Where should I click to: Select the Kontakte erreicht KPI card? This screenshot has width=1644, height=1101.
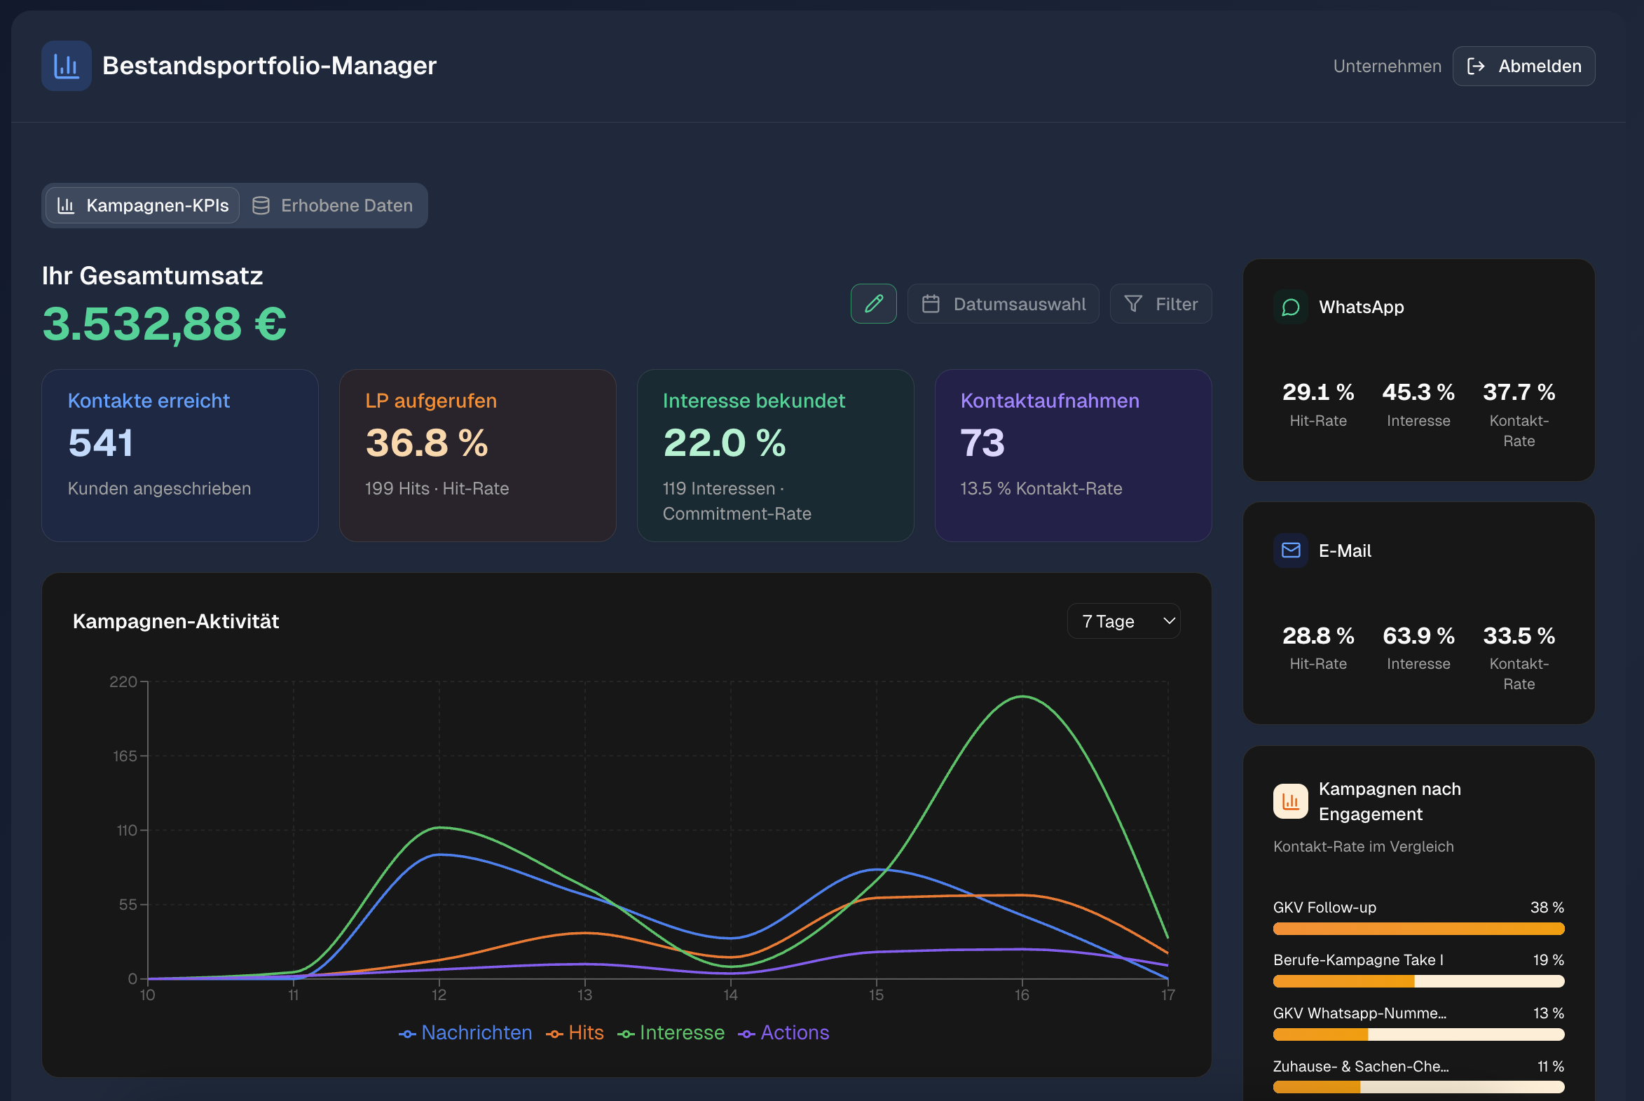pos(180,455)
